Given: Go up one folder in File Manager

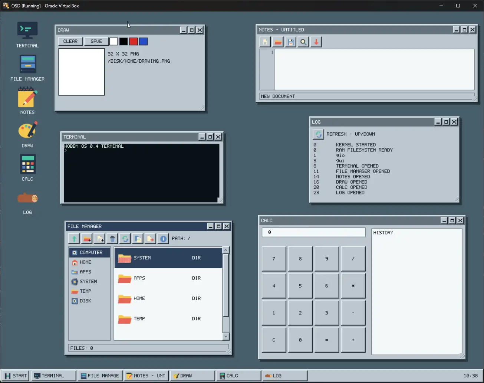Looking at the screenshot, I should point(74,239).
